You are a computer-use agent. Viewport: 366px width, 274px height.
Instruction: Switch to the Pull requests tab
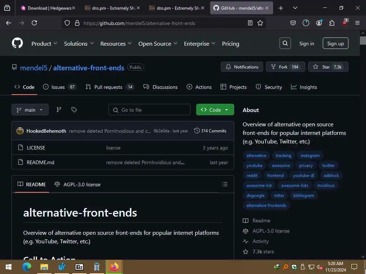point(110,87)
